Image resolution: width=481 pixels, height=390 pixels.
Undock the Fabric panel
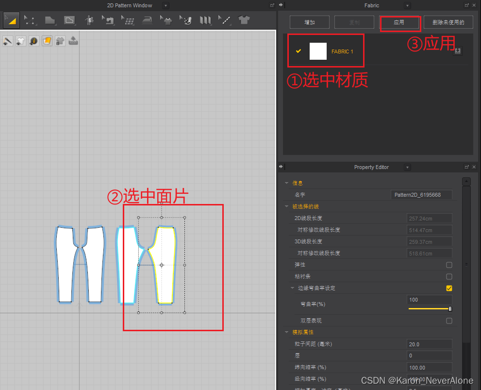pyautogui.click(x=466, y=5)
